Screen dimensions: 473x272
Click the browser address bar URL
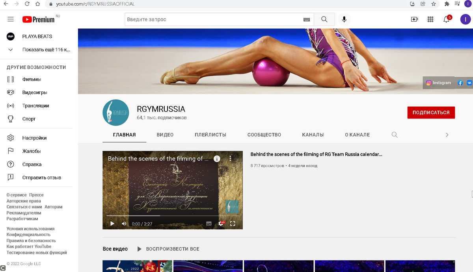point(95,4)
